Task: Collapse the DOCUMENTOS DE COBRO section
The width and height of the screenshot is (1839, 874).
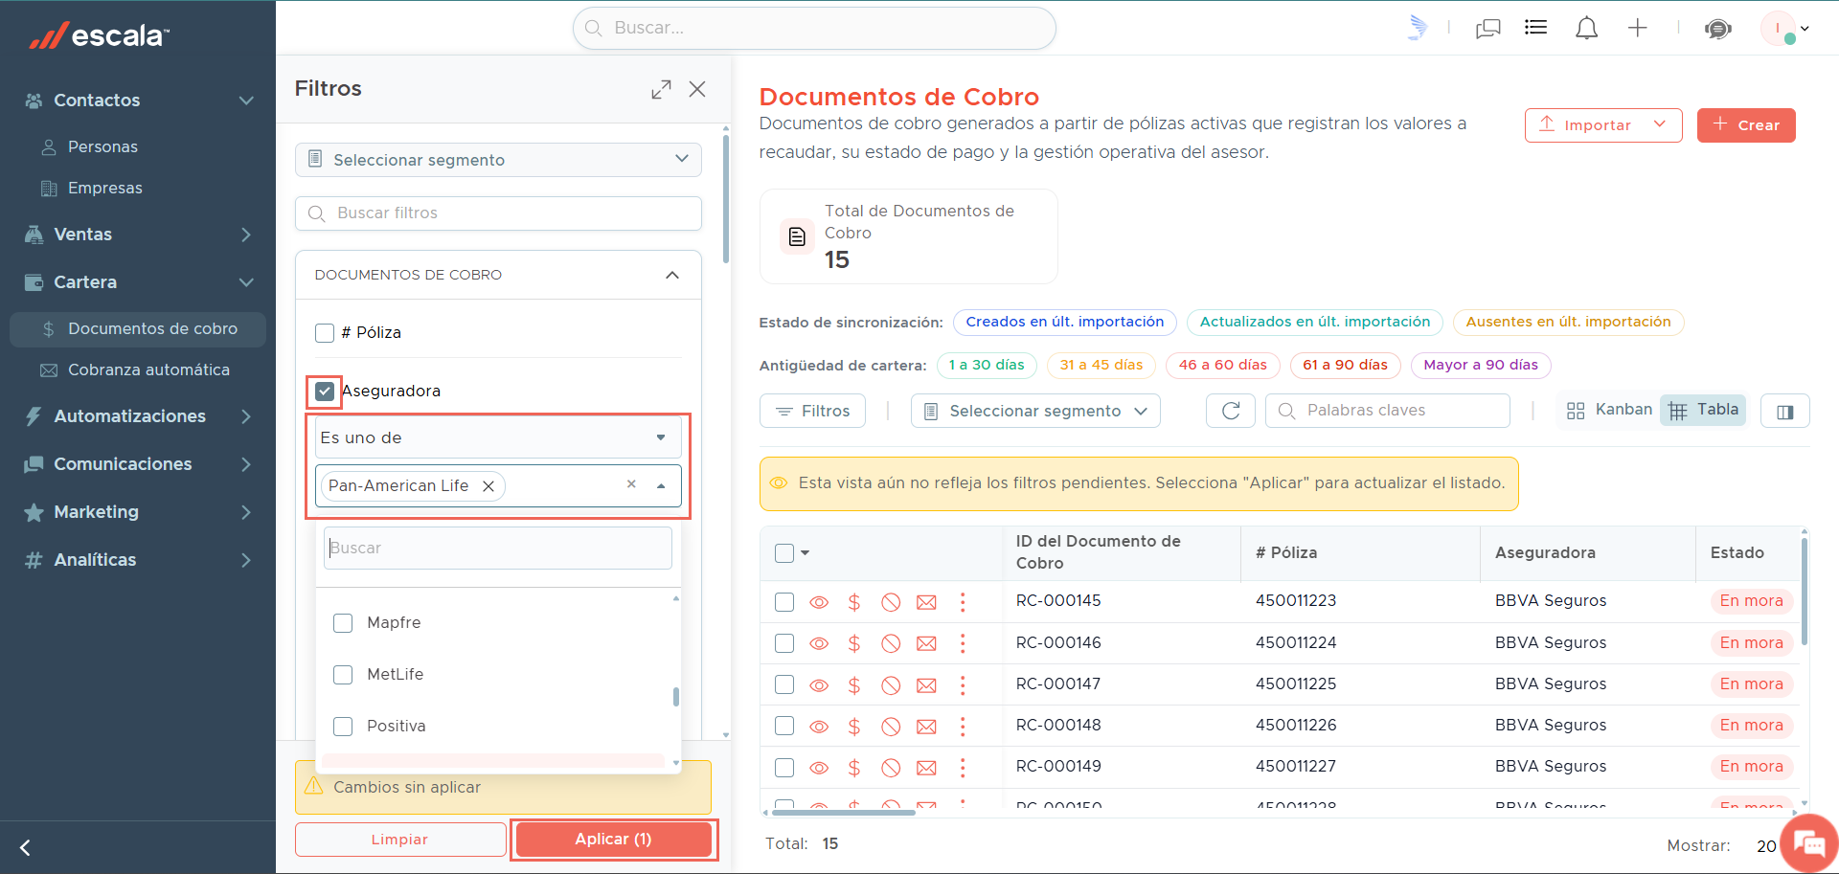Action: coord(672,276)
